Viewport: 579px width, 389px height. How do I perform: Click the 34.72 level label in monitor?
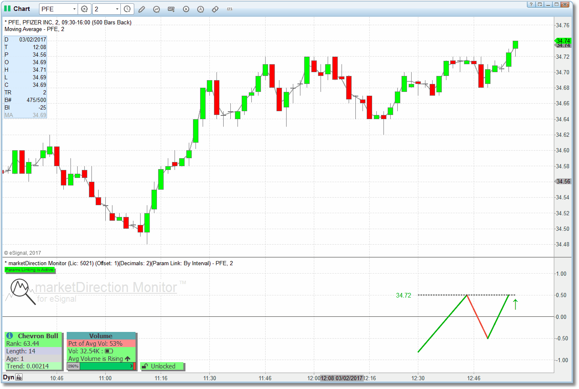pyautogui.click(x=404, y=295)
